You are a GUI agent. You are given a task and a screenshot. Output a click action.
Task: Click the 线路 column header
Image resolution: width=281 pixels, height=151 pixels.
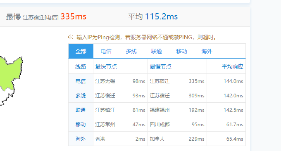(x=81, y=66)
